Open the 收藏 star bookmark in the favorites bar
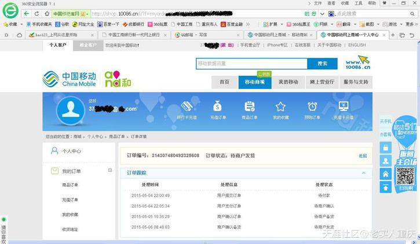 (x=10, y=24)
